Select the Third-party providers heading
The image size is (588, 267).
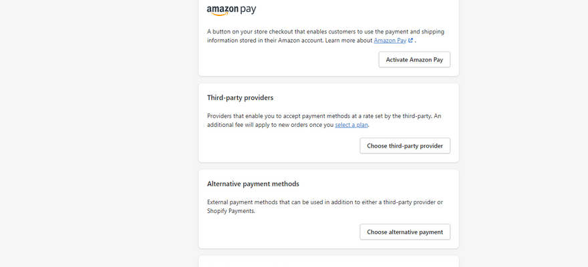pos(240,97)
